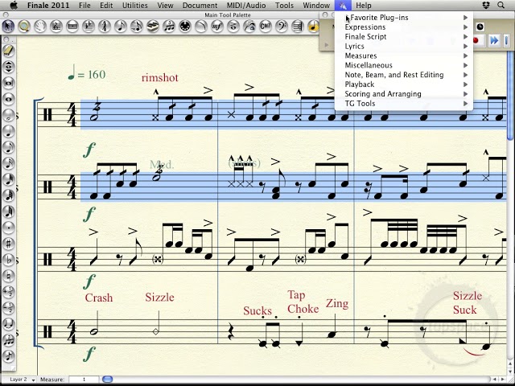Image resolution: width=515 pixels, height=386 pixels.
Task: Select the Measure tool
Action: point(72,27)
